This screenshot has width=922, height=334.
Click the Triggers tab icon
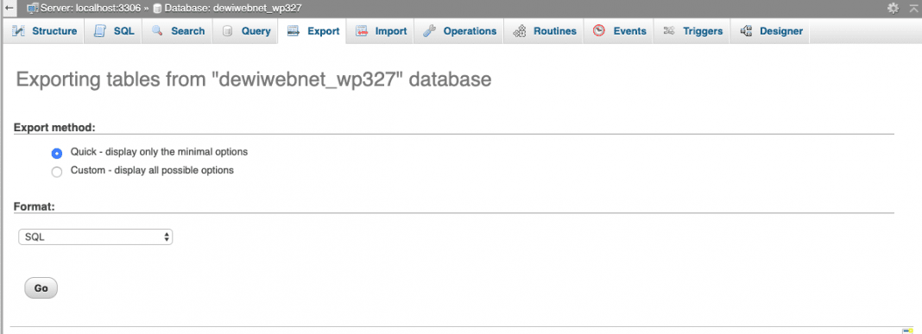click(668, 31)
